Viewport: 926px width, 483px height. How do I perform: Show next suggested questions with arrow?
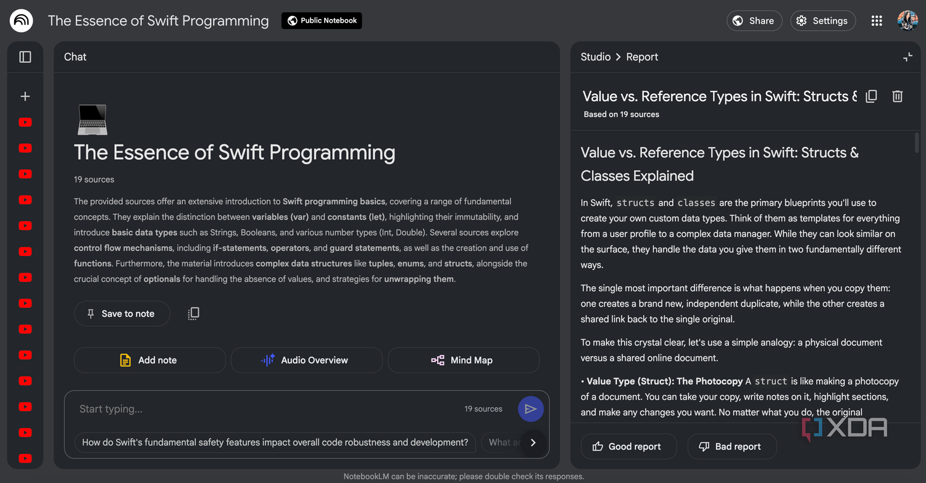533,442
